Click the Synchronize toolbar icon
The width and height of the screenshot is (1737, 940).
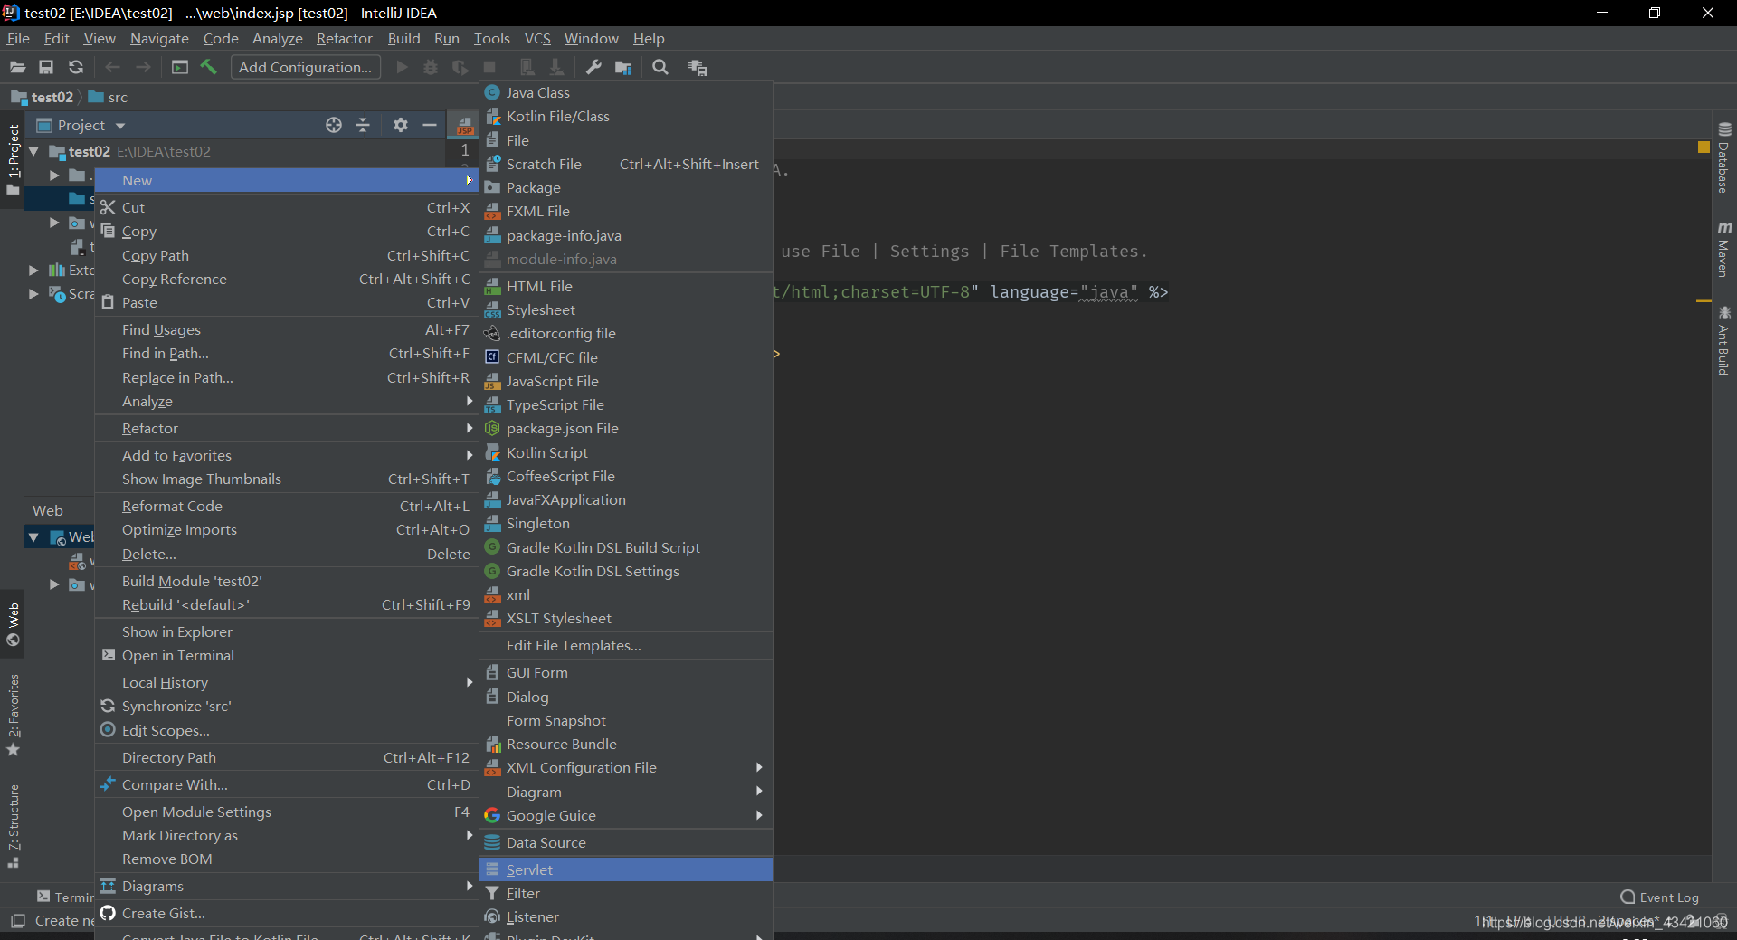point(76,67)
